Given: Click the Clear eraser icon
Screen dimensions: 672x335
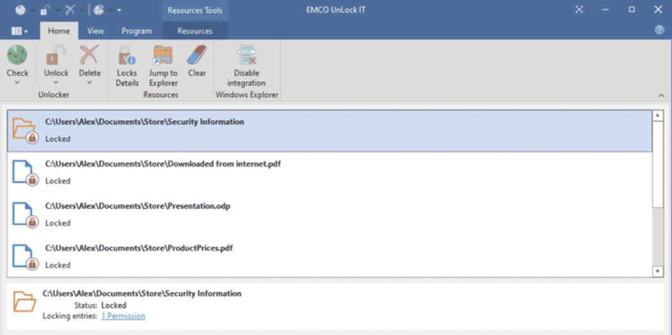Looking at the screenshot, I should [x=197, y=56].
